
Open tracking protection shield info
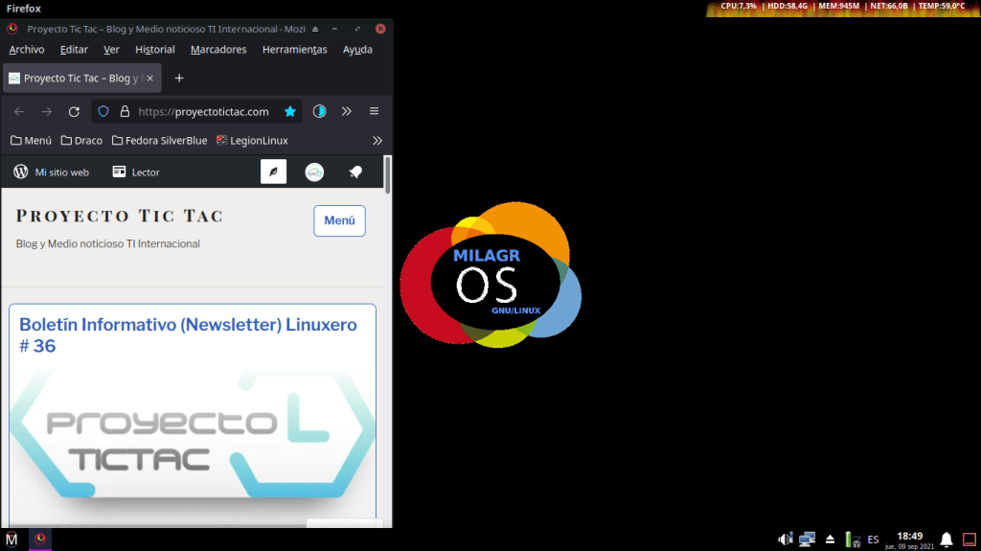(104, 111)
